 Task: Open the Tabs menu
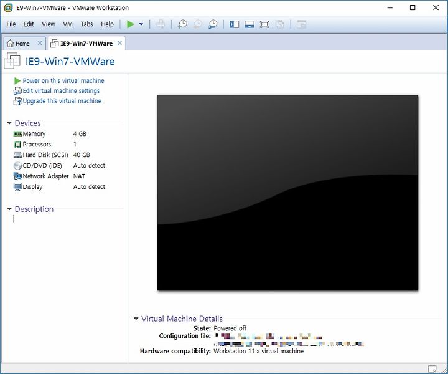86,24
